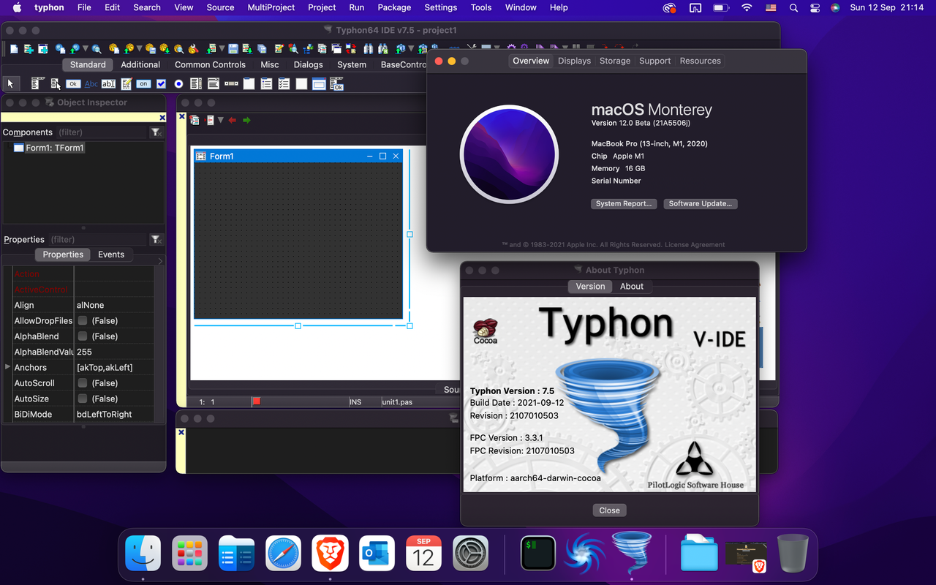Close the About Typhon dialog with Close button
The width and height of the screenshot is (936, 585).
[609, 510]
